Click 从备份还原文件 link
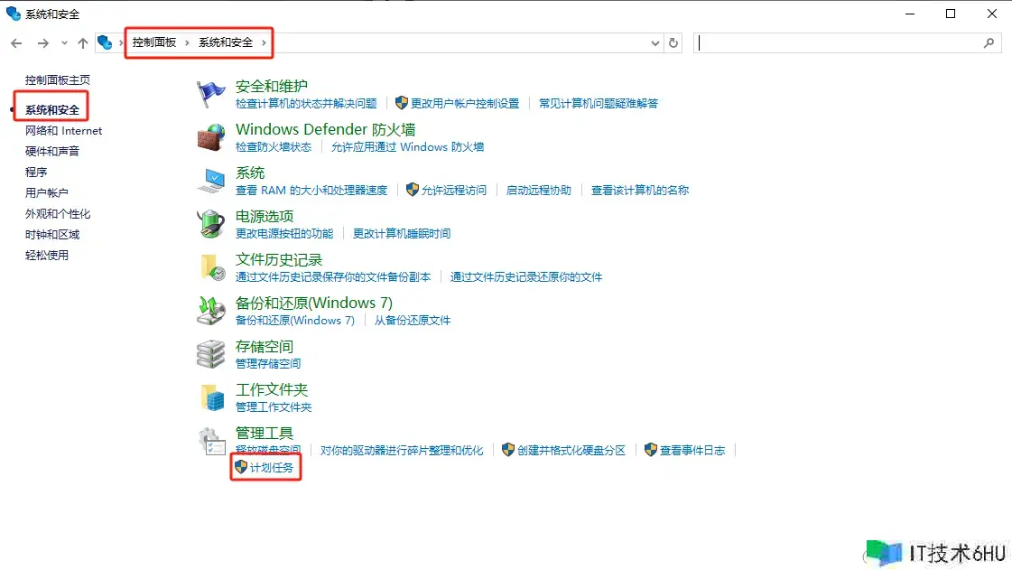The width and height of the screenshot is (1012, 570). point(413,320)
